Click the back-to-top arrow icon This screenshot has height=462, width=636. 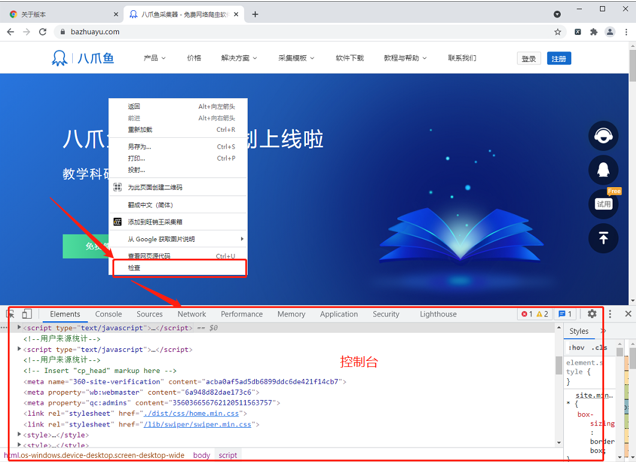[603, 238]
